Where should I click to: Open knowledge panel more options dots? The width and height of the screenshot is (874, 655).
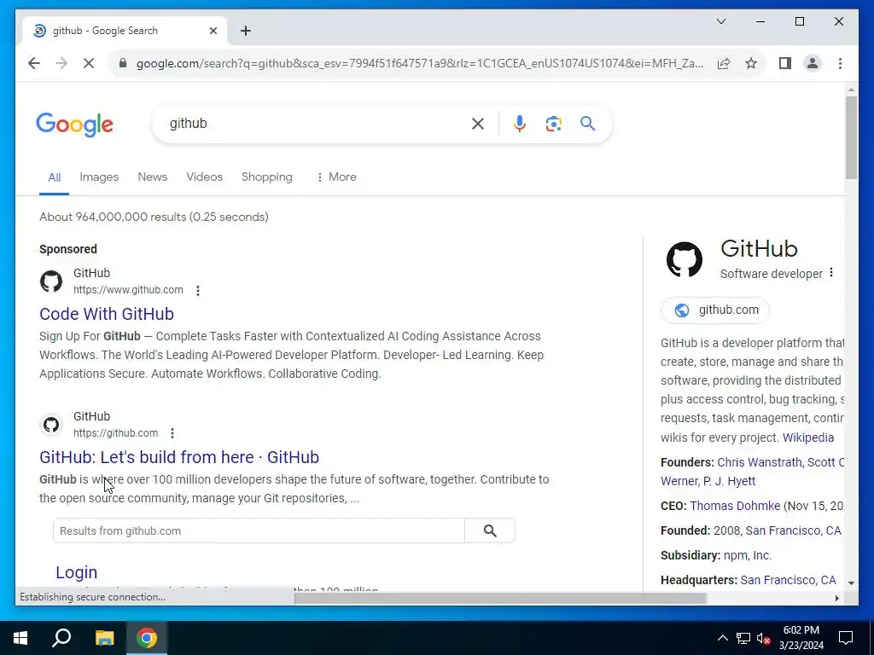tap(831, 272)
